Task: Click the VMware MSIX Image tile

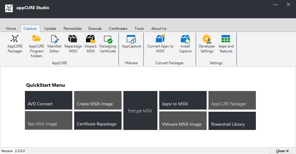Action: [183, 121]
